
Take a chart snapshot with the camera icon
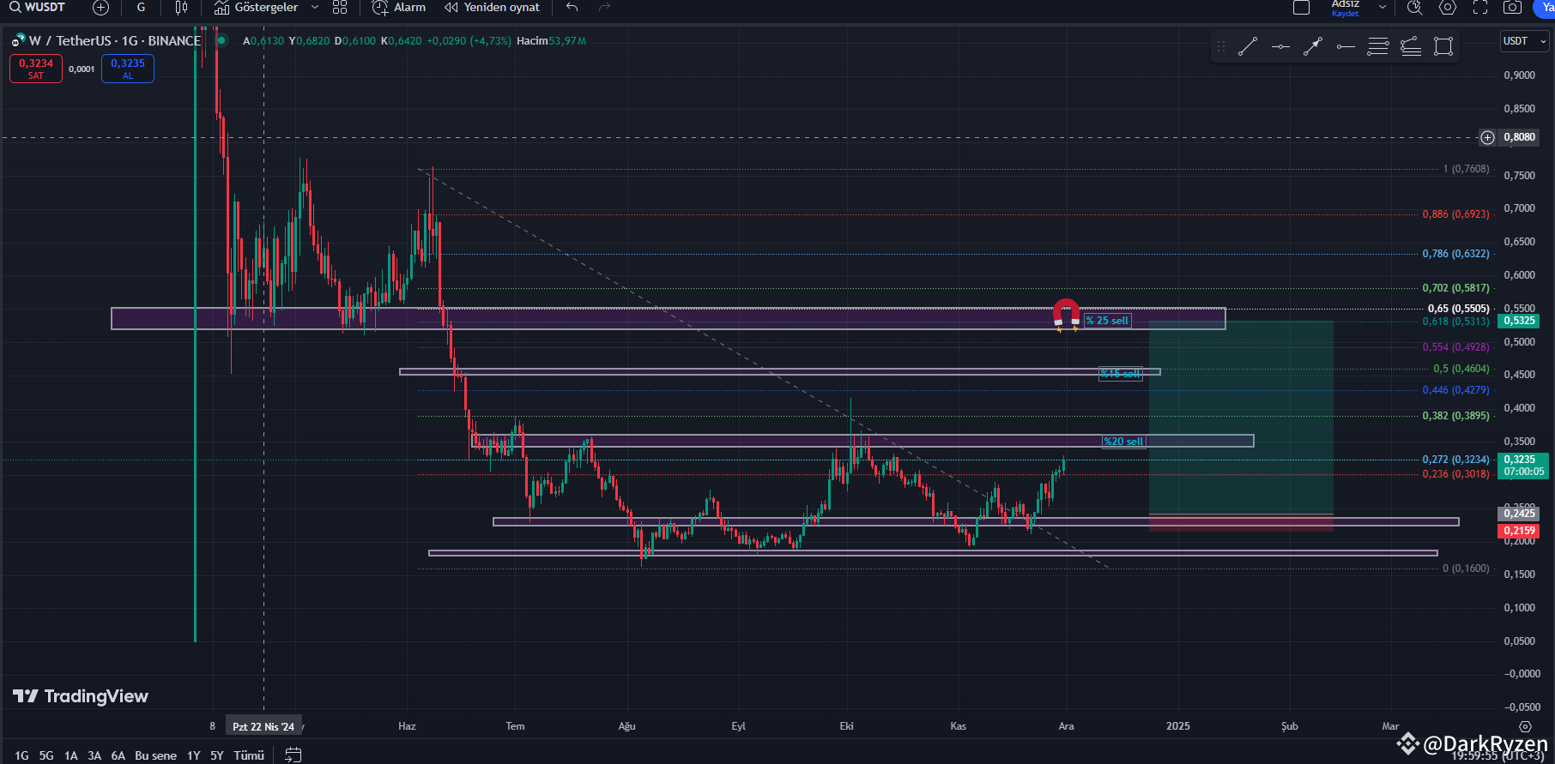click(1513, 8)
